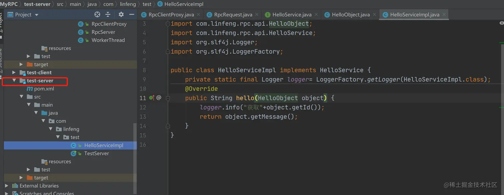504x195 pixels.
Task: Click HelloServiceImpl in the breadcrumb bar
Action: pyautogui.click(x=183, y=4)
